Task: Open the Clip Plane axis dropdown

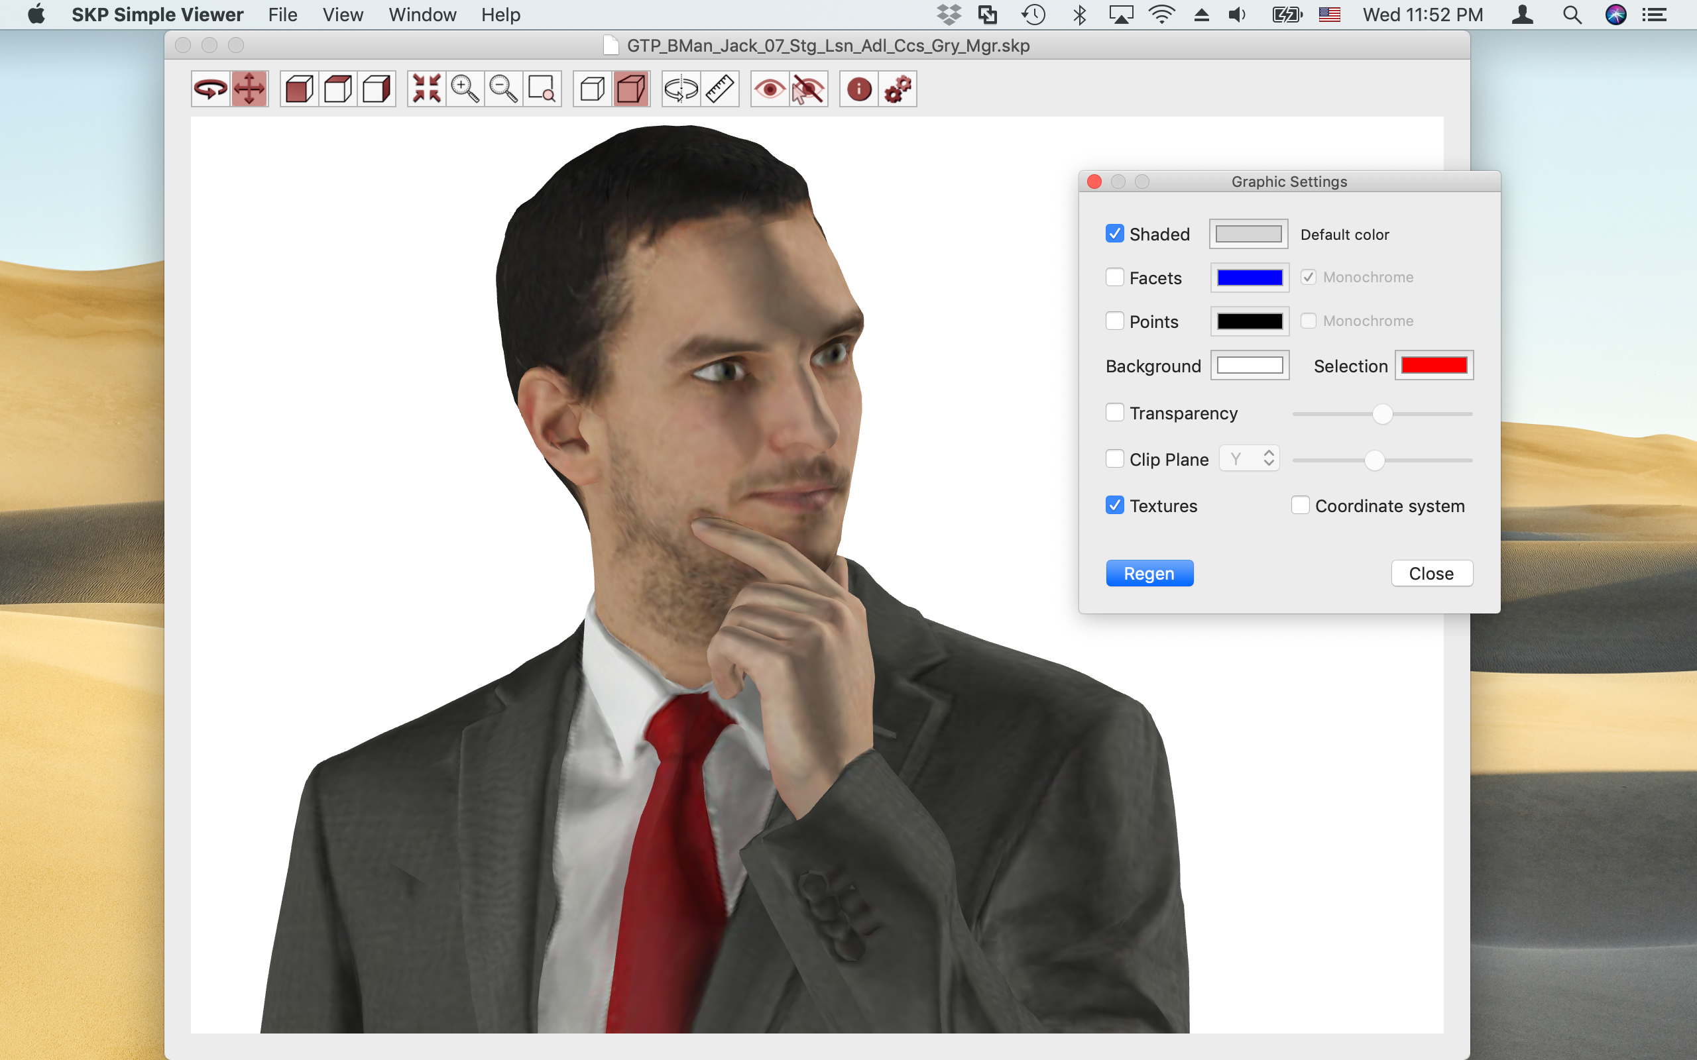Action: [x=1250, y=458]
